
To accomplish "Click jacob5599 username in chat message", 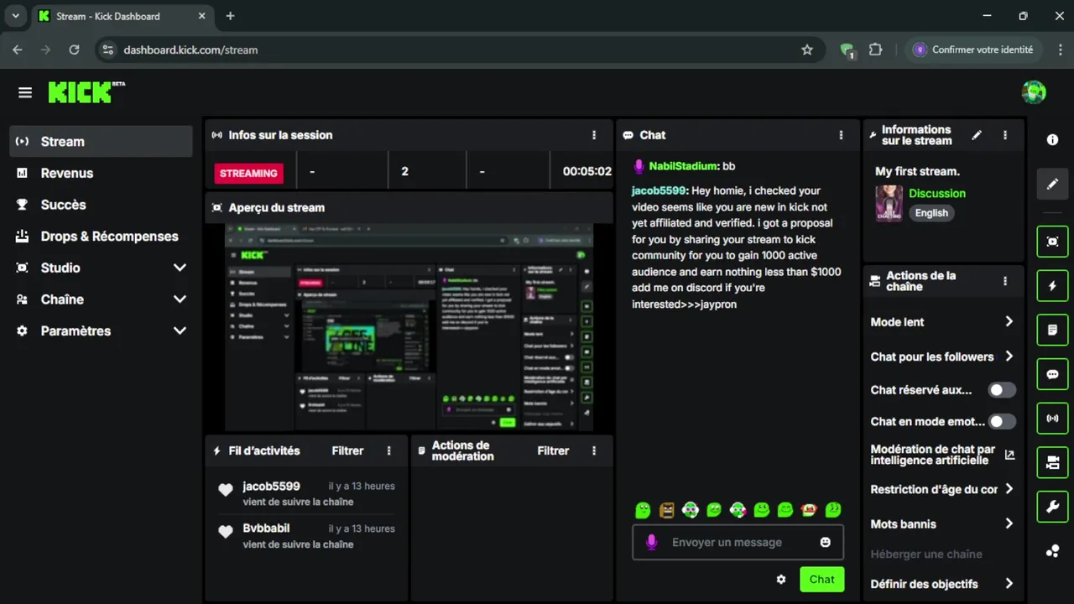I will point(659,190).
